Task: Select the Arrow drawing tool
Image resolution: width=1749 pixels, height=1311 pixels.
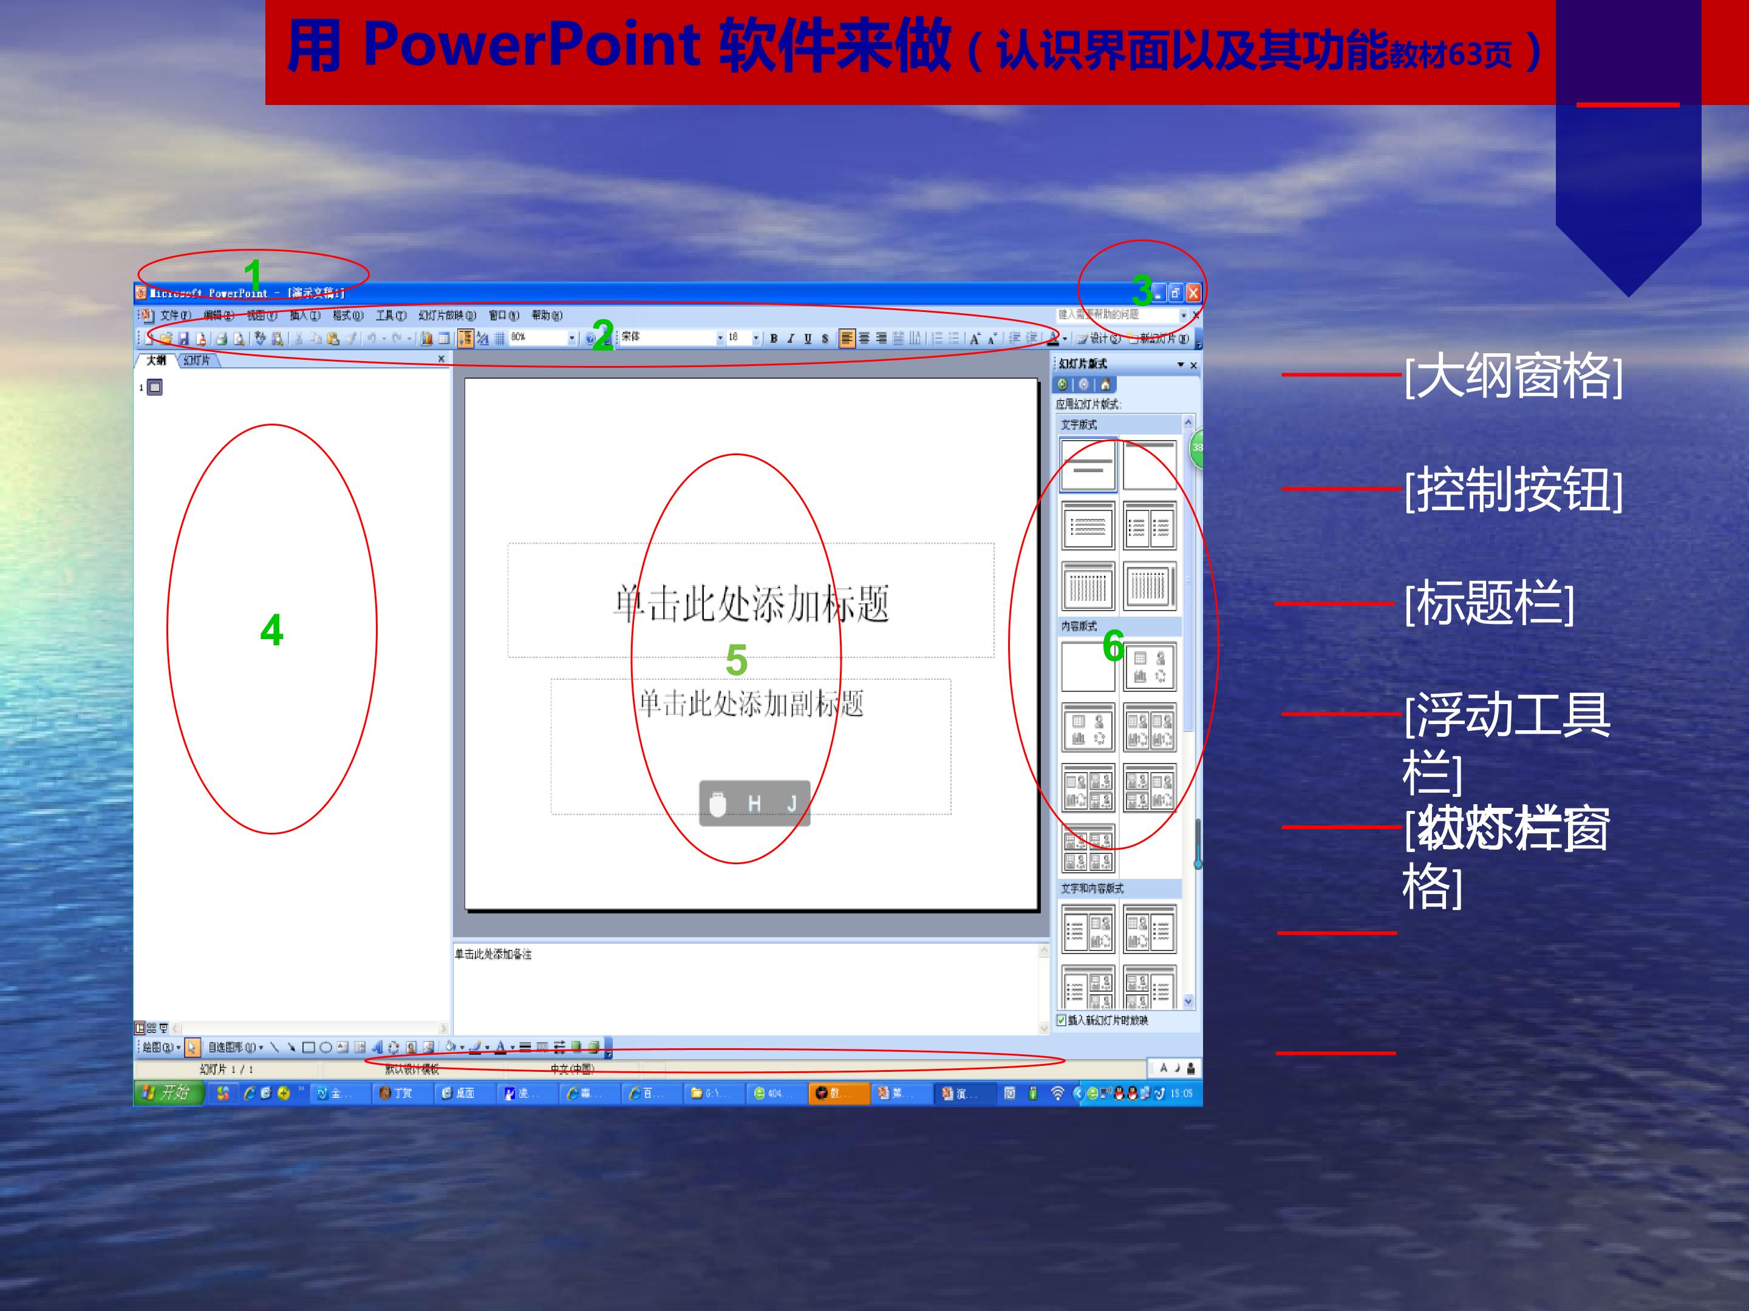Action: pyautogui.click(x=291, y=1048)
